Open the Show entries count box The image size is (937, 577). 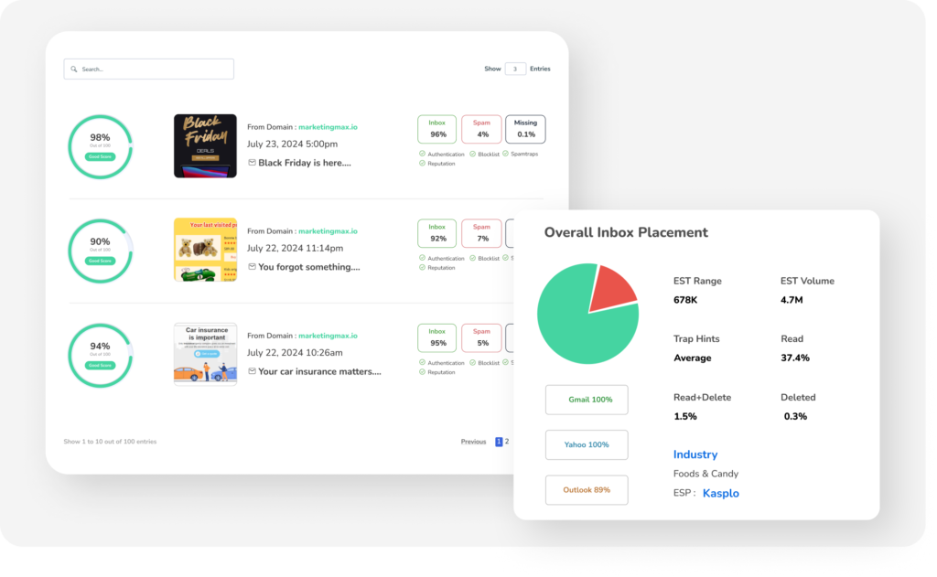(515, 69)
